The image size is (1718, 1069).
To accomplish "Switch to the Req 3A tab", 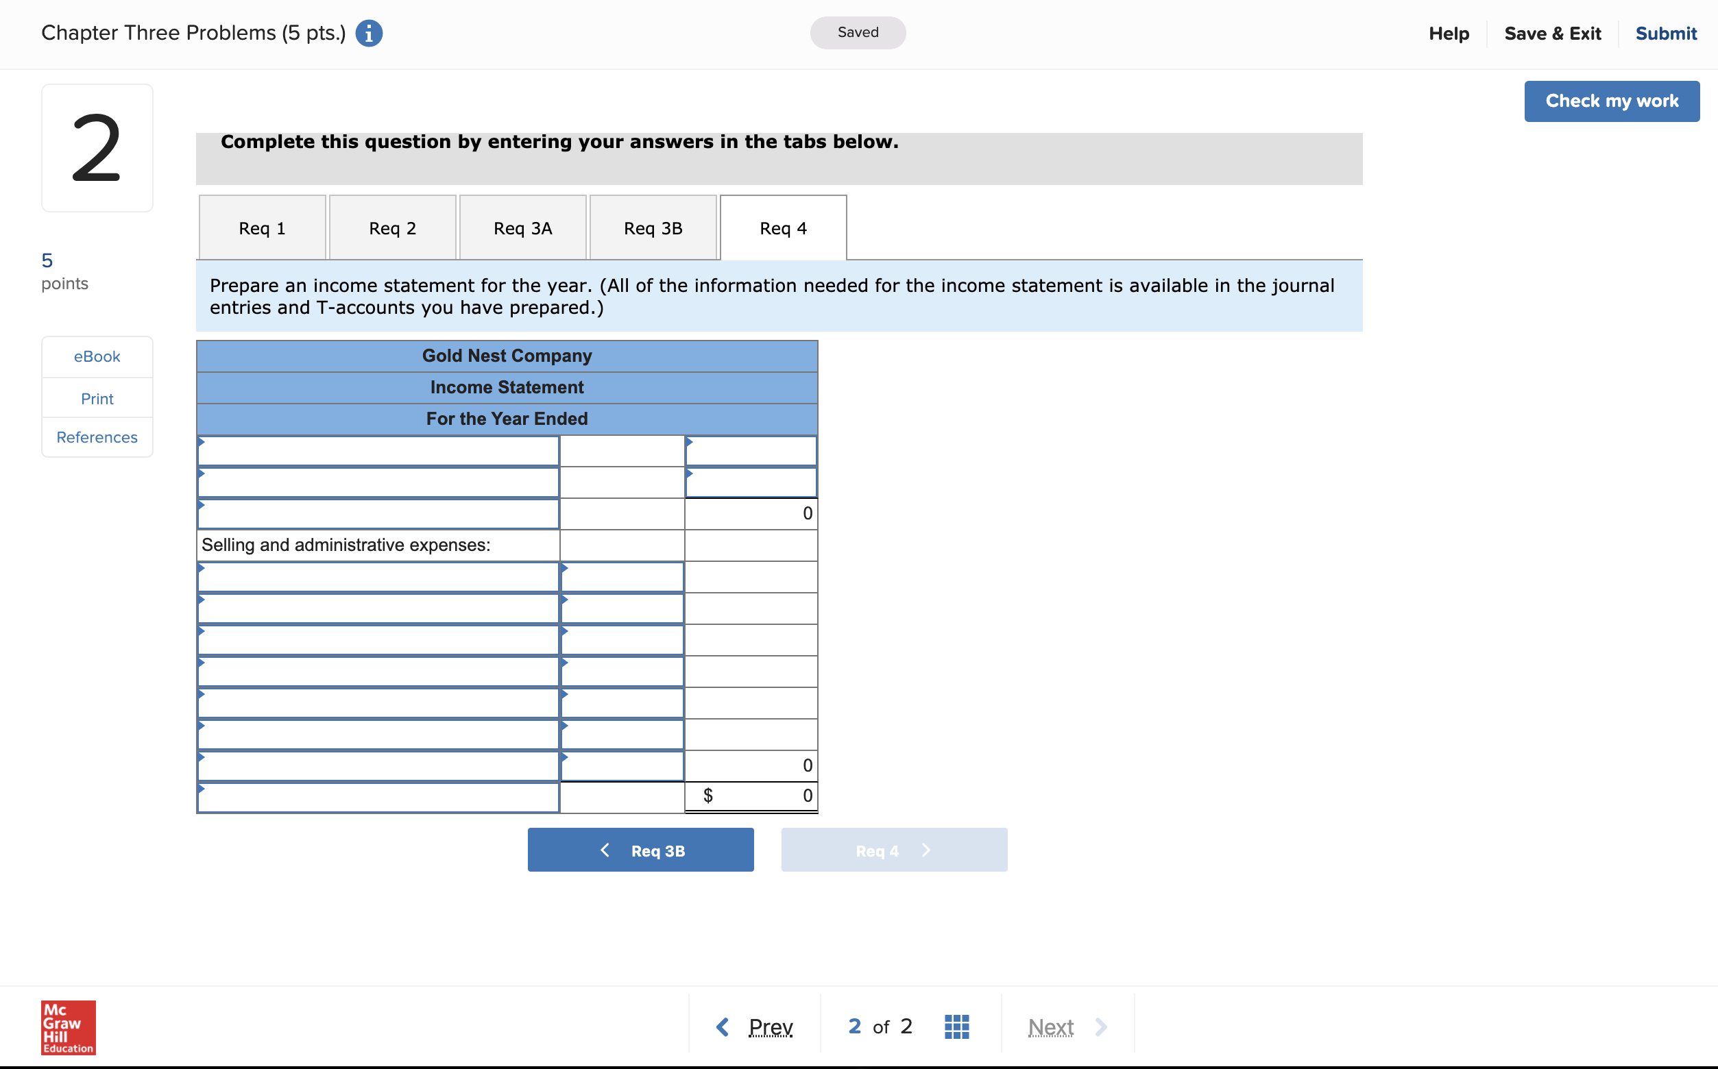I will point(522,228).
